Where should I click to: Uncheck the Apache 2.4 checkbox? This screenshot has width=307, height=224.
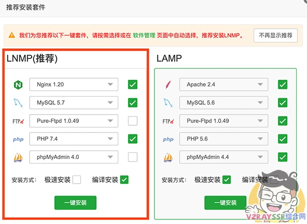coord(282,84)
